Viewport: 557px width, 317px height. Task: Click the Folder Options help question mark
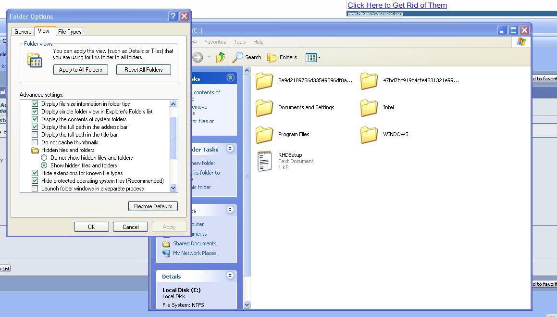tap(173, 16)
